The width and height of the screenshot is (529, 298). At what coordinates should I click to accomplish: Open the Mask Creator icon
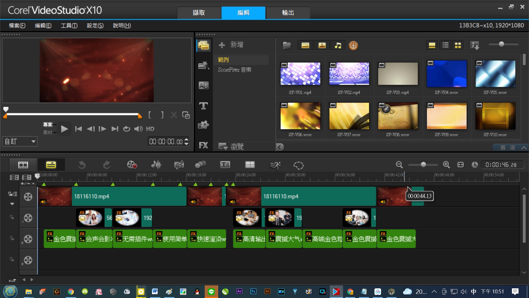(298, 165)
